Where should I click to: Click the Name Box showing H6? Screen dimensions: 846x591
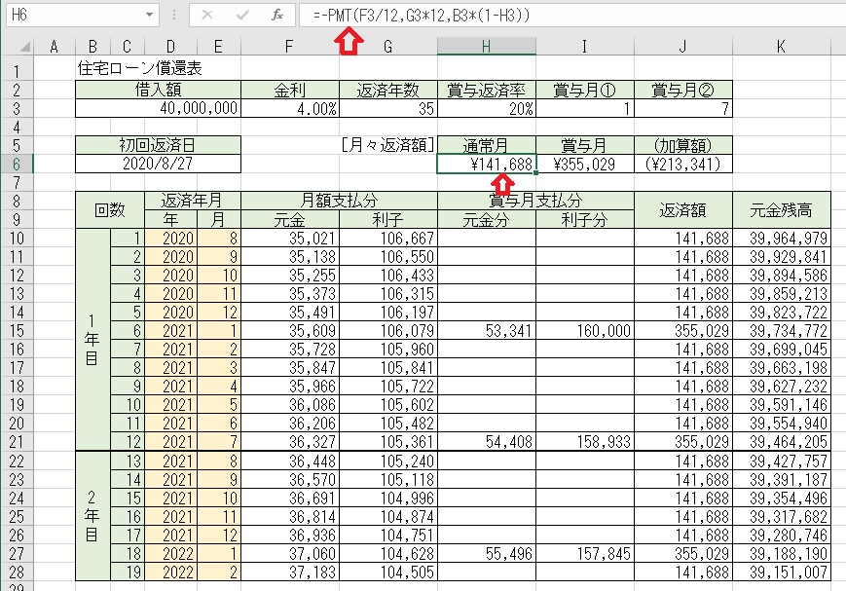tap(68, 16)
